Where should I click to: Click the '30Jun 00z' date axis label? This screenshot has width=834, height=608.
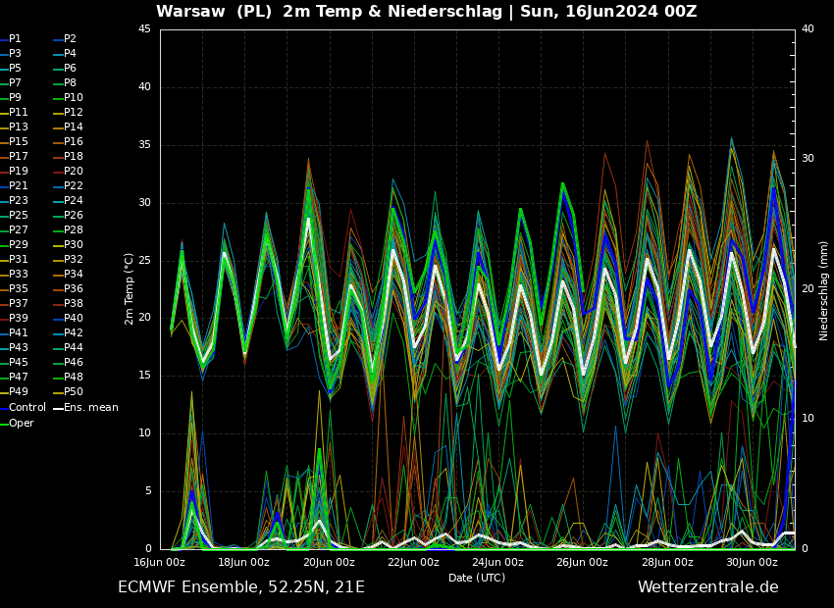753,562
